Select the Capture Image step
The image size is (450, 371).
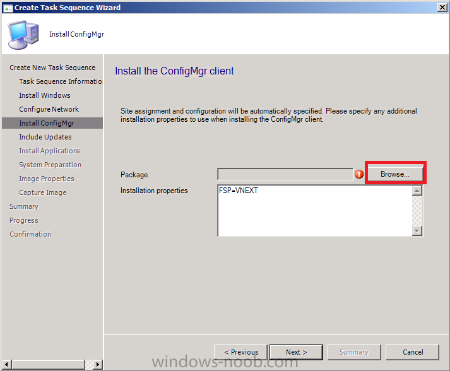[x=42, y=192]
